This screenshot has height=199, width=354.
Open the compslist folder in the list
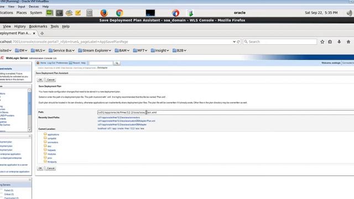(x=52, y=138)
